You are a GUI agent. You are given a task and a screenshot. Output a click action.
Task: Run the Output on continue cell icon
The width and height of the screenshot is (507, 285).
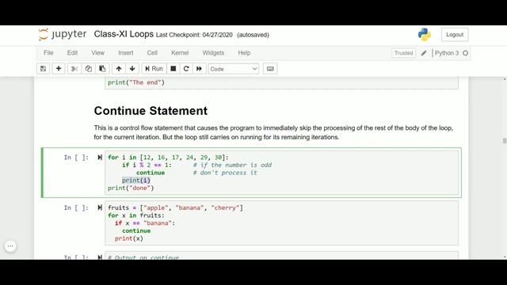[x=100, y=257]
